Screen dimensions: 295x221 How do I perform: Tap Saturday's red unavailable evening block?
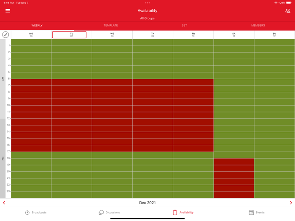[x=234, y=178]
